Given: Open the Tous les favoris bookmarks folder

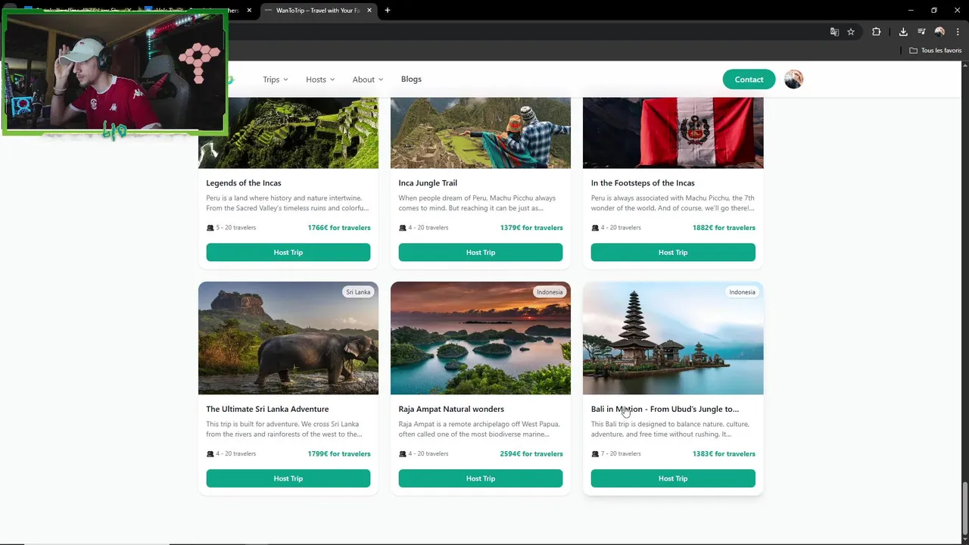Looking at the screenshot, I should (936, 51).
